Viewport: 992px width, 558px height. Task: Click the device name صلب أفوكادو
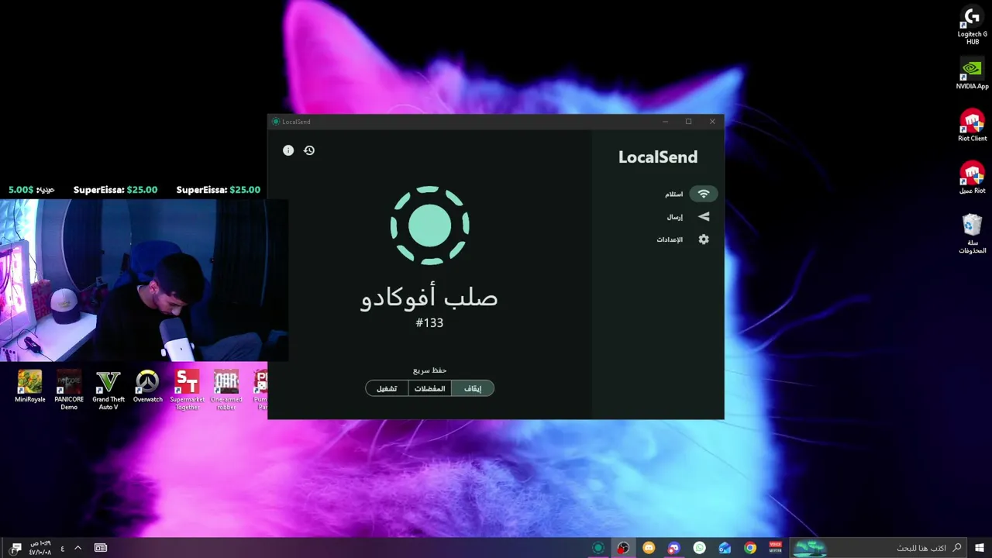429,298
